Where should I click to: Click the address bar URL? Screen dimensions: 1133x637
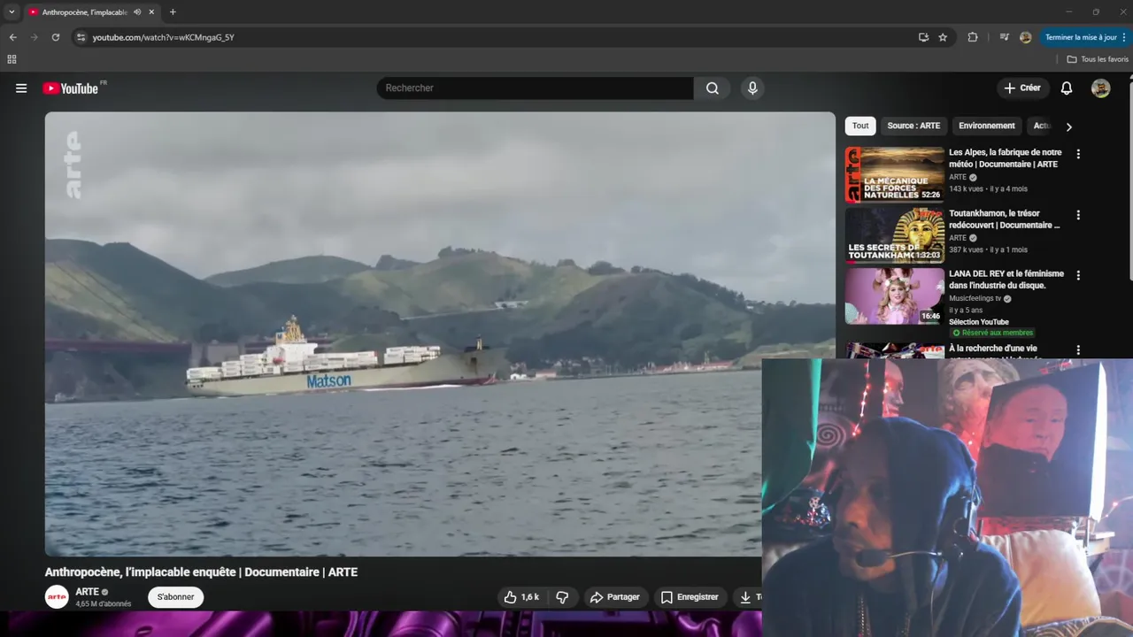(x=164, y=37)
